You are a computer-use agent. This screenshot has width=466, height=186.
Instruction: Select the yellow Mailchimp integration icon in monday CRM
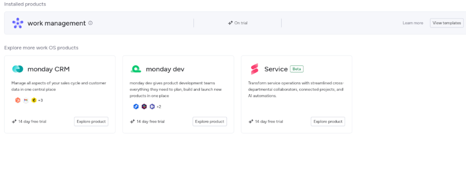34,101
